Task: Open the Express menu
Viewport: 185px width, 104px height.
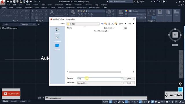Action: tap(104, 5)
